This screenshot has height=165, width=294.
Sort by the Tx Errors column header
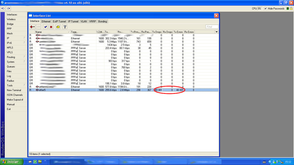click(x=178, y=32)
